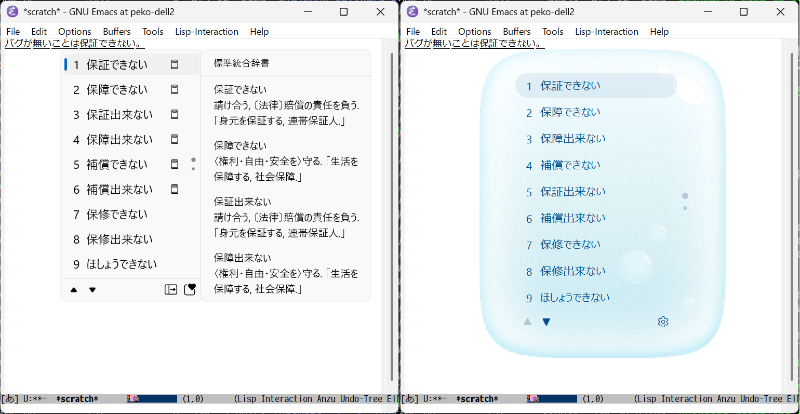This screenshot has width=800, height=414.
Task: Click dictionary icon beside candidate 1 保証できない
Action: pyautogui.click(x=175, y=64)
